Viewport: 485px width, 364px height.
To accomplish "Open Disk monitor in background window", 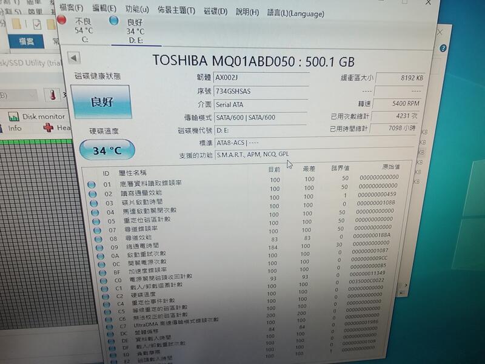I will 37,116.
